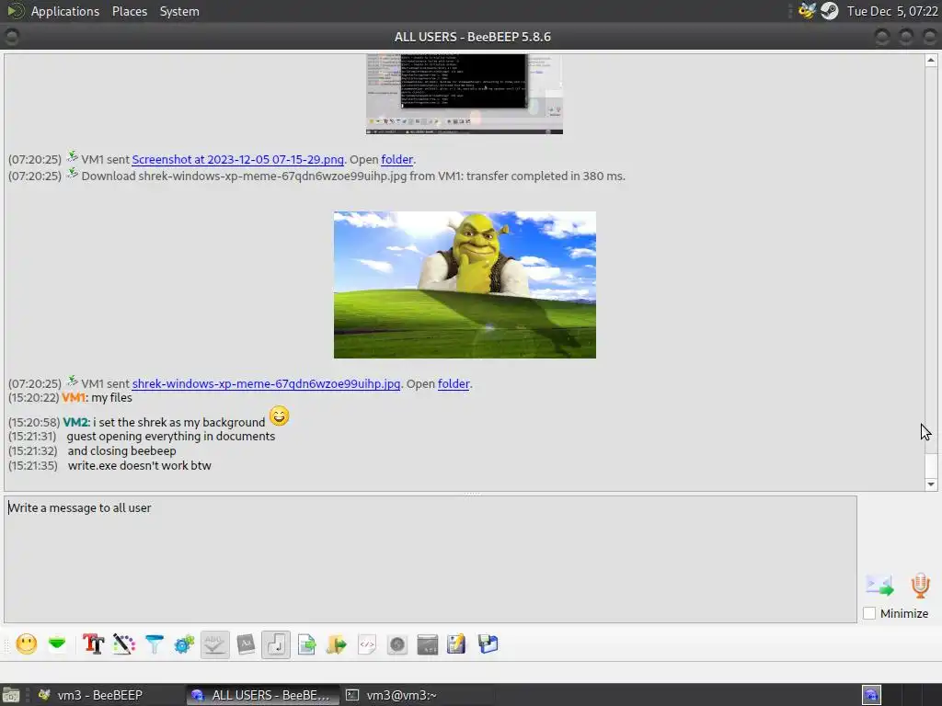Click the Steam tray icon
942x706 pixels.
[830, 11]
